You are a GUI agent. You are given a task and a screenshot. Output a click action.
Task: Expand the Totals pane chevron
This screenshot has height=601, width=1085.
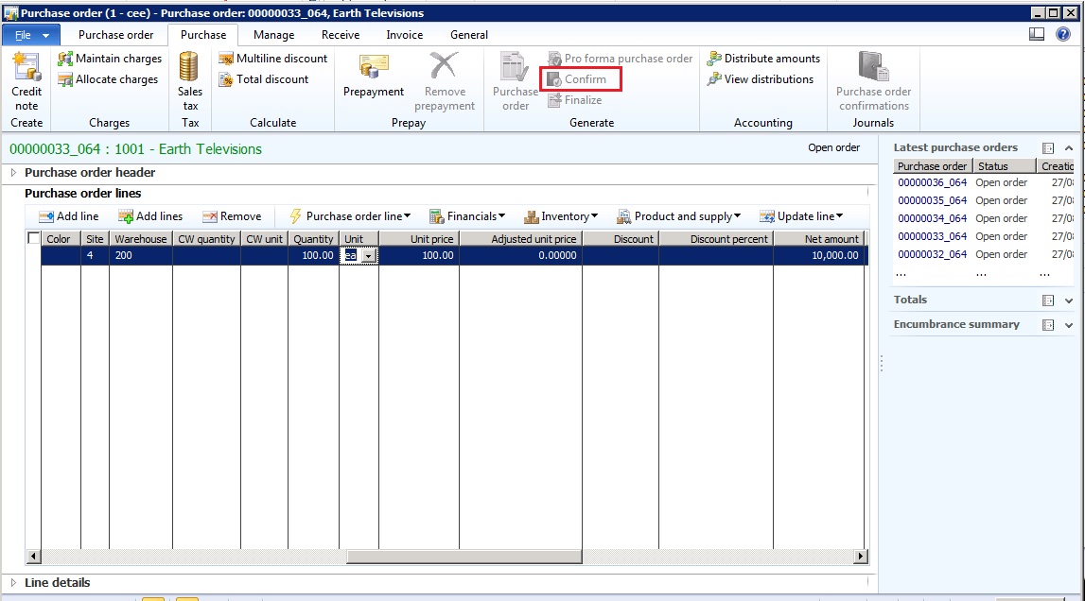tap(1069, 300)
